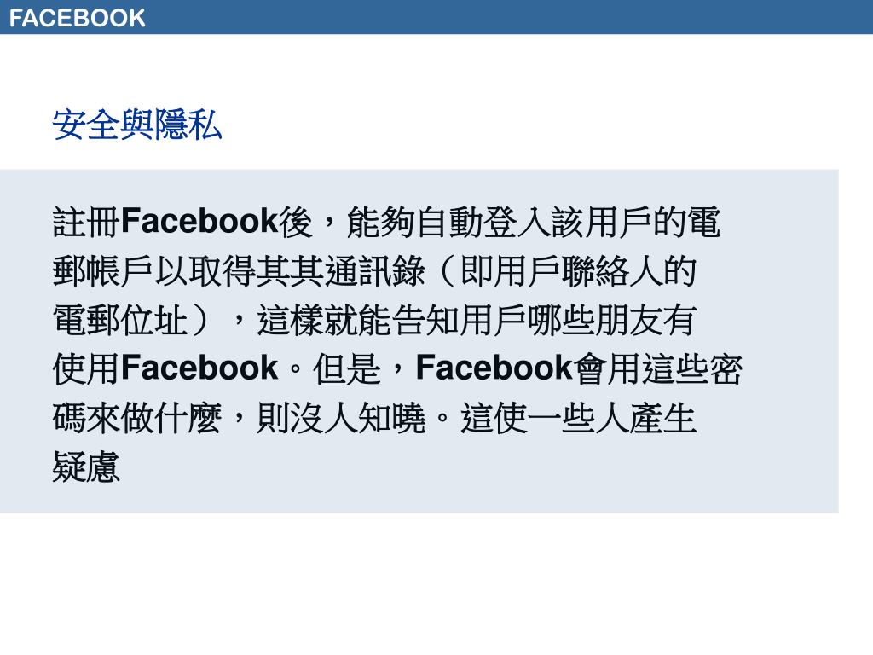Click the first bold Facebook word

[199, 221]
